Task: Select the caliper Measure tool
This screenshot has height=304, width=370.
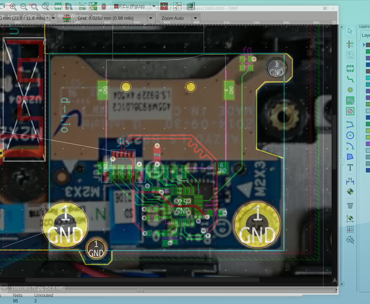Action: click(x=350, y=240)
